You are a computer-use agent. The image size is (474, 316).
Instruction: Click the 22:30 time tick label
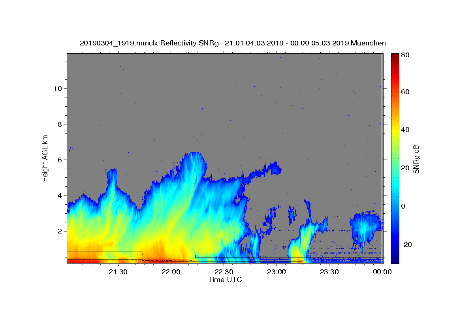pyautogui.click(x=224, y=272)
